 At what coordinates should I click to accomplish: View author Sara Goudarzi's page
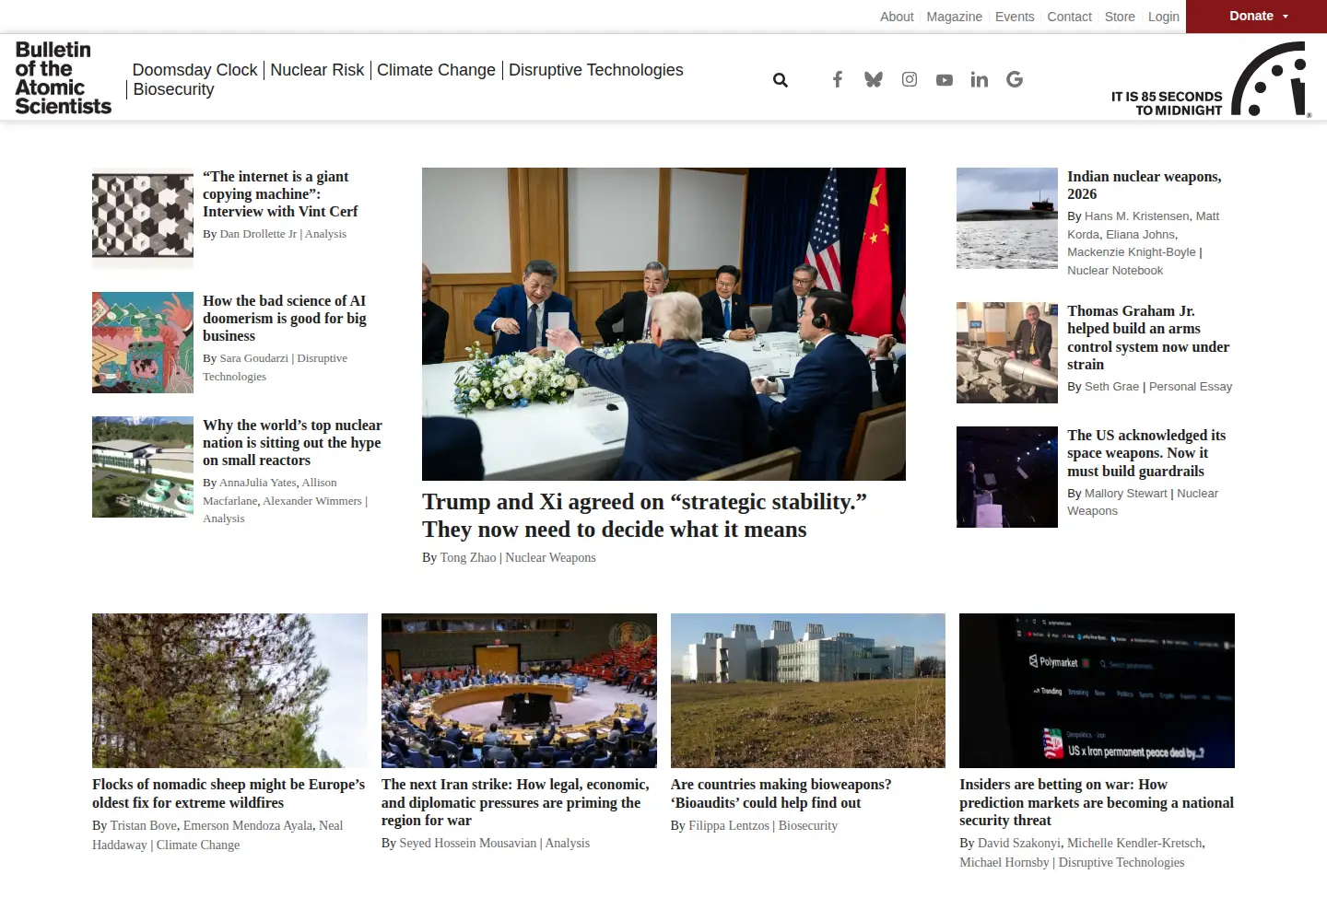(253, 358)
